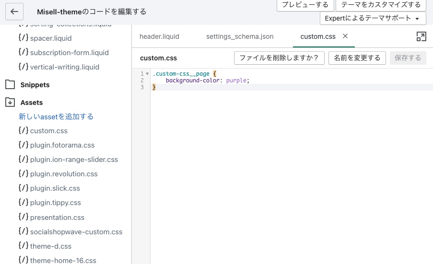433x264 pixels.
Task: Open vertical-writing.liquid file
Action: click(x=65, y=67)
